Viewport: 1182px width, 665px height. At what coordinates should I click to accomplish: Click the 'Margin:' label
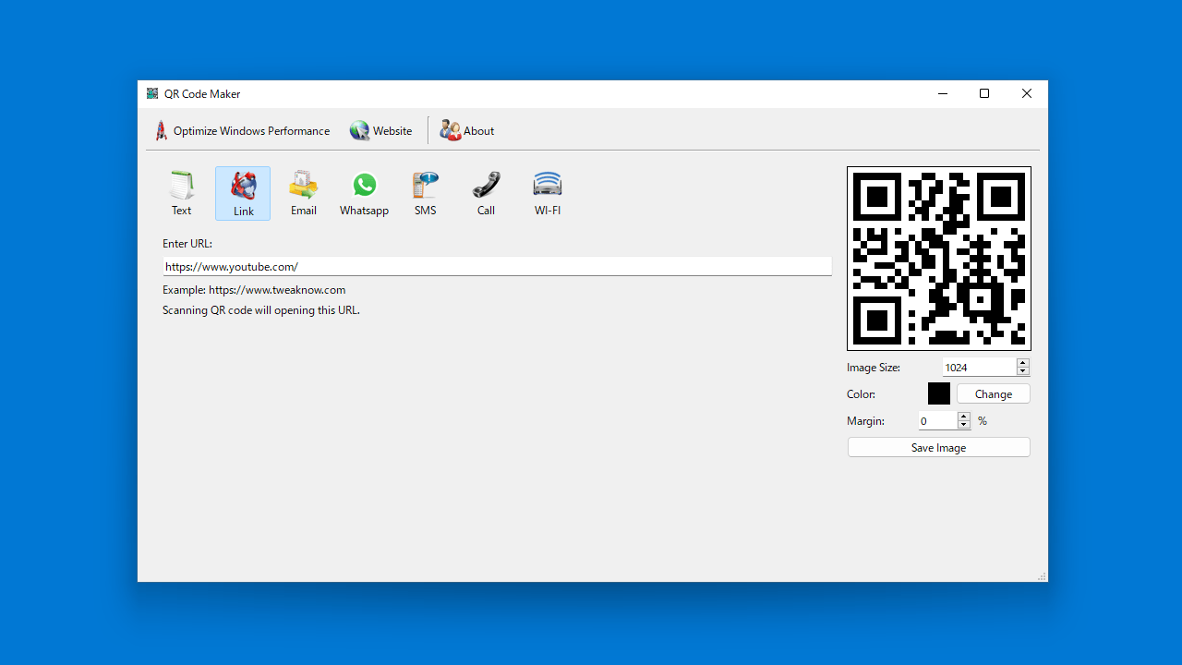[x=866, y=420]
